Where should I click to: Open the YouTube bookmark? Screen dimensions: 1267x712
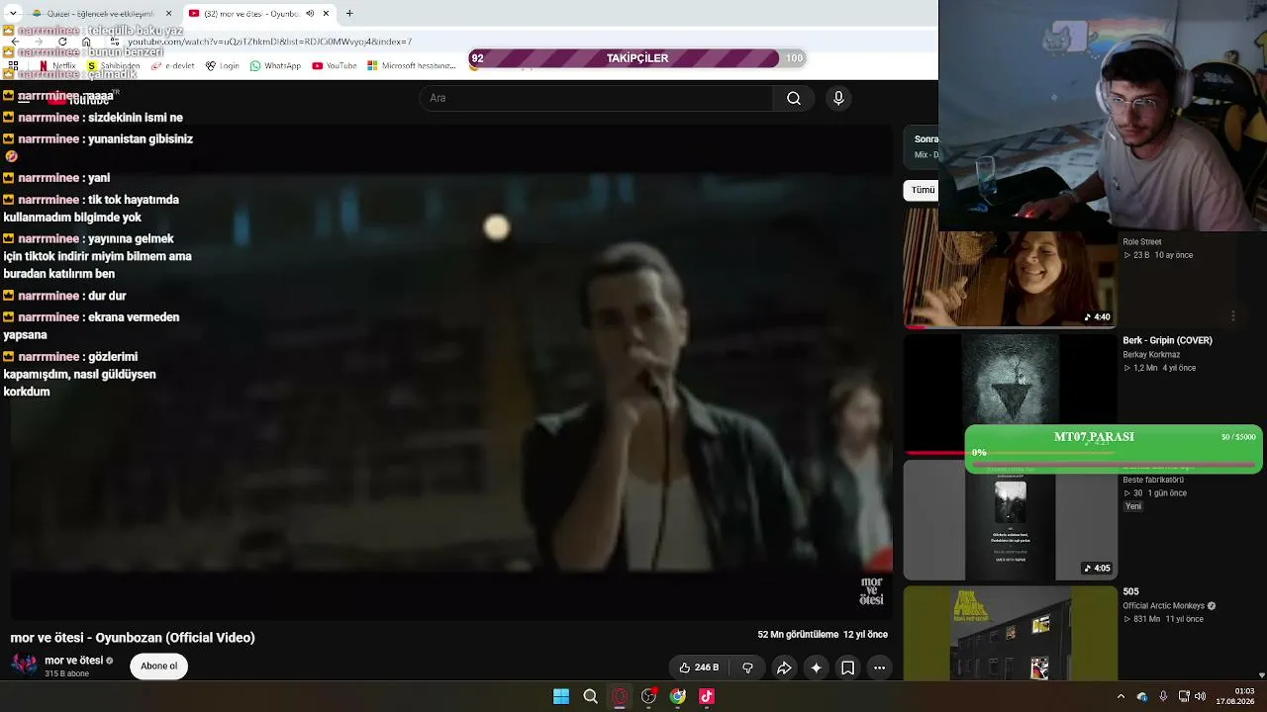click(x=335, y=66)
